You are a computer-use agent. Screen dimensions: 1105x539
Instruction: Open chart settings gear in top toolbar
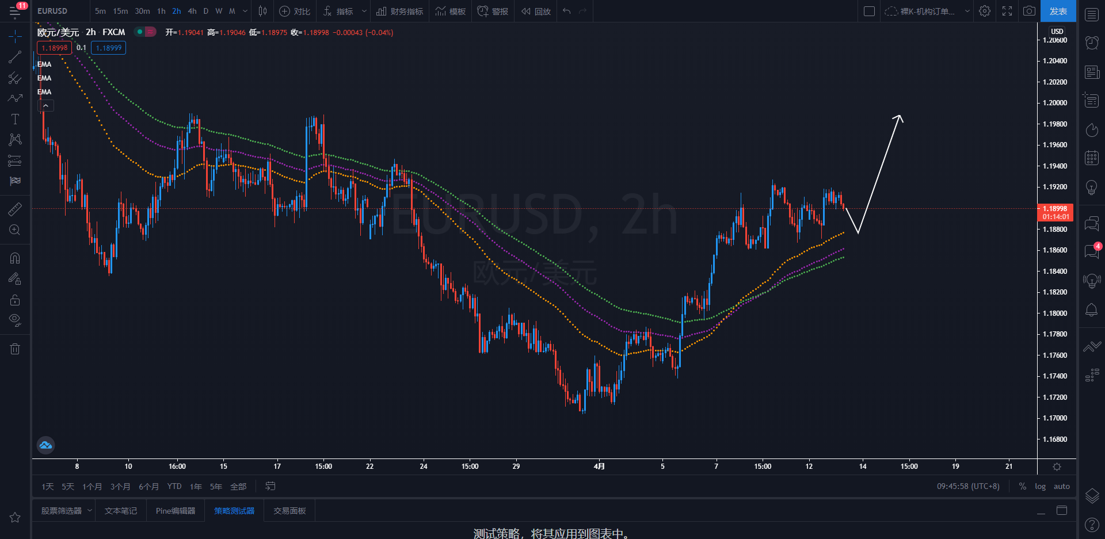pos(985,11)
